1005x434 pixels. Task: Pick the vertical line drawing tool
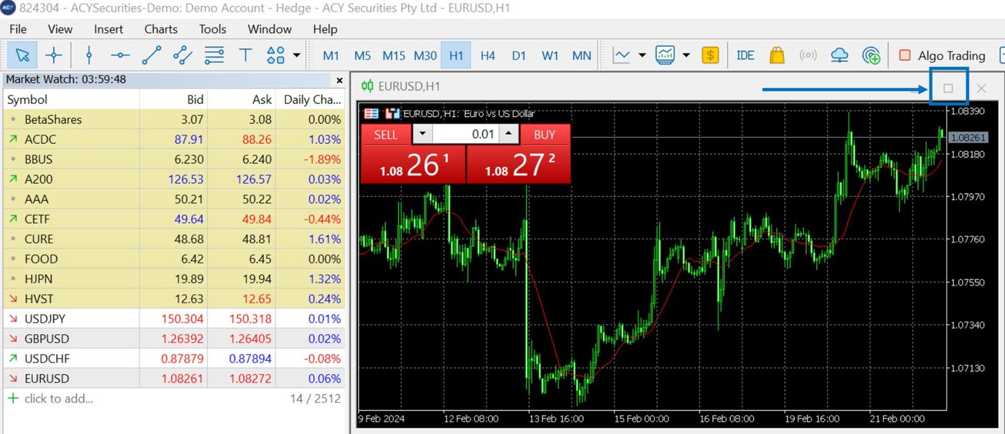tap(89, 56)
